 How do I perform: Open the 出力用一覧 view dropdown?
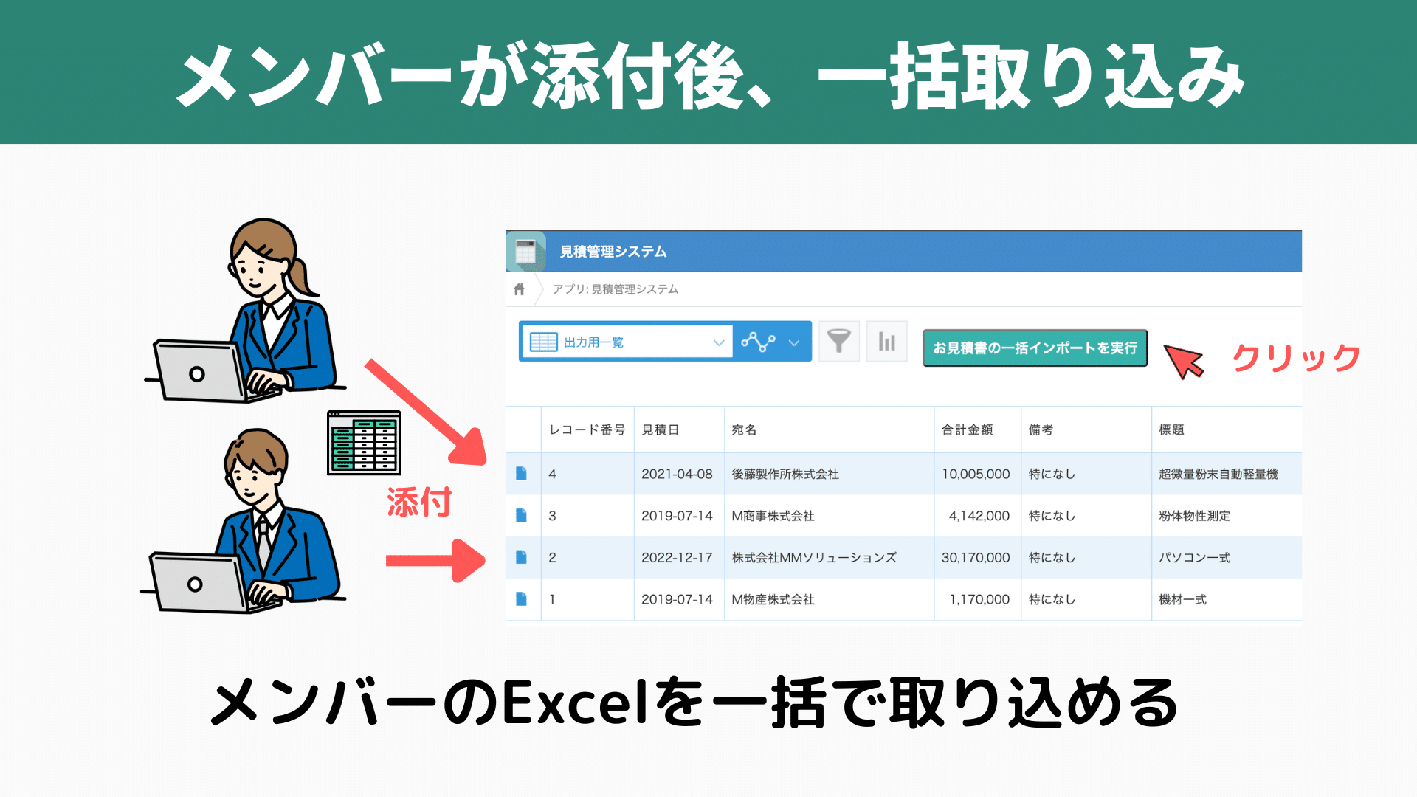point(718,341)
